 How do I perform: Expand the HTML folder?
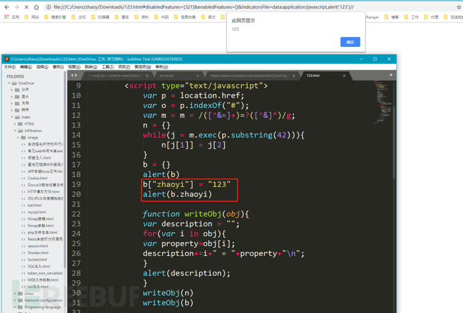[15, 124]
